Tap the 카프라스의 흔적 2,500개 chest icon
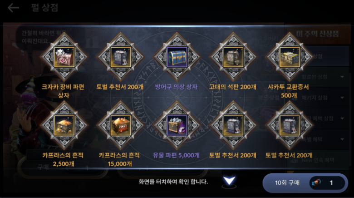Image resolution: width=354 pixels, height=198 pixels. click(64, 125)
